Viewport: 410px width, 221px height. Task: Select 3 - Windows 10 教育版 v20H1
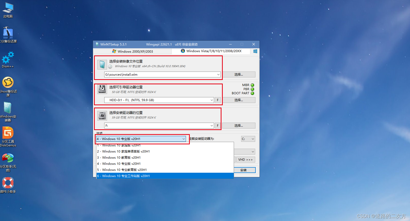coord(165,158)
